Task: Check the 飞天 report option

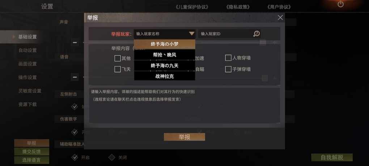Action: (x=118, y=69)
